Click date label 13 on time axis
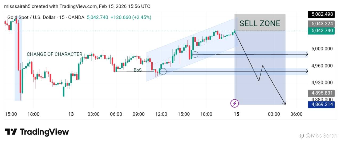 (x=71, y=114)
